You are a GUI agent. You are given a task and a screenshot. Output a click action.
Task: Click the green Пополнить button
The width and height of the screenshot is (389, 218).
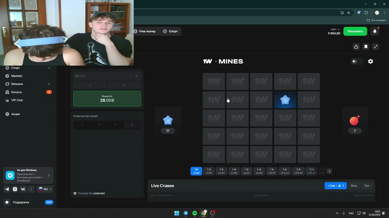pos(355,31)
